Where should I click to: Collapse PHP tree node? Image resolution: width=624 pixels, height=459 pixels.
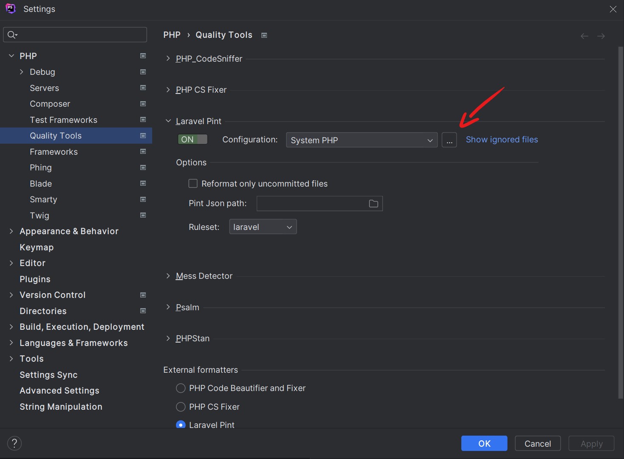pos(11,56)
